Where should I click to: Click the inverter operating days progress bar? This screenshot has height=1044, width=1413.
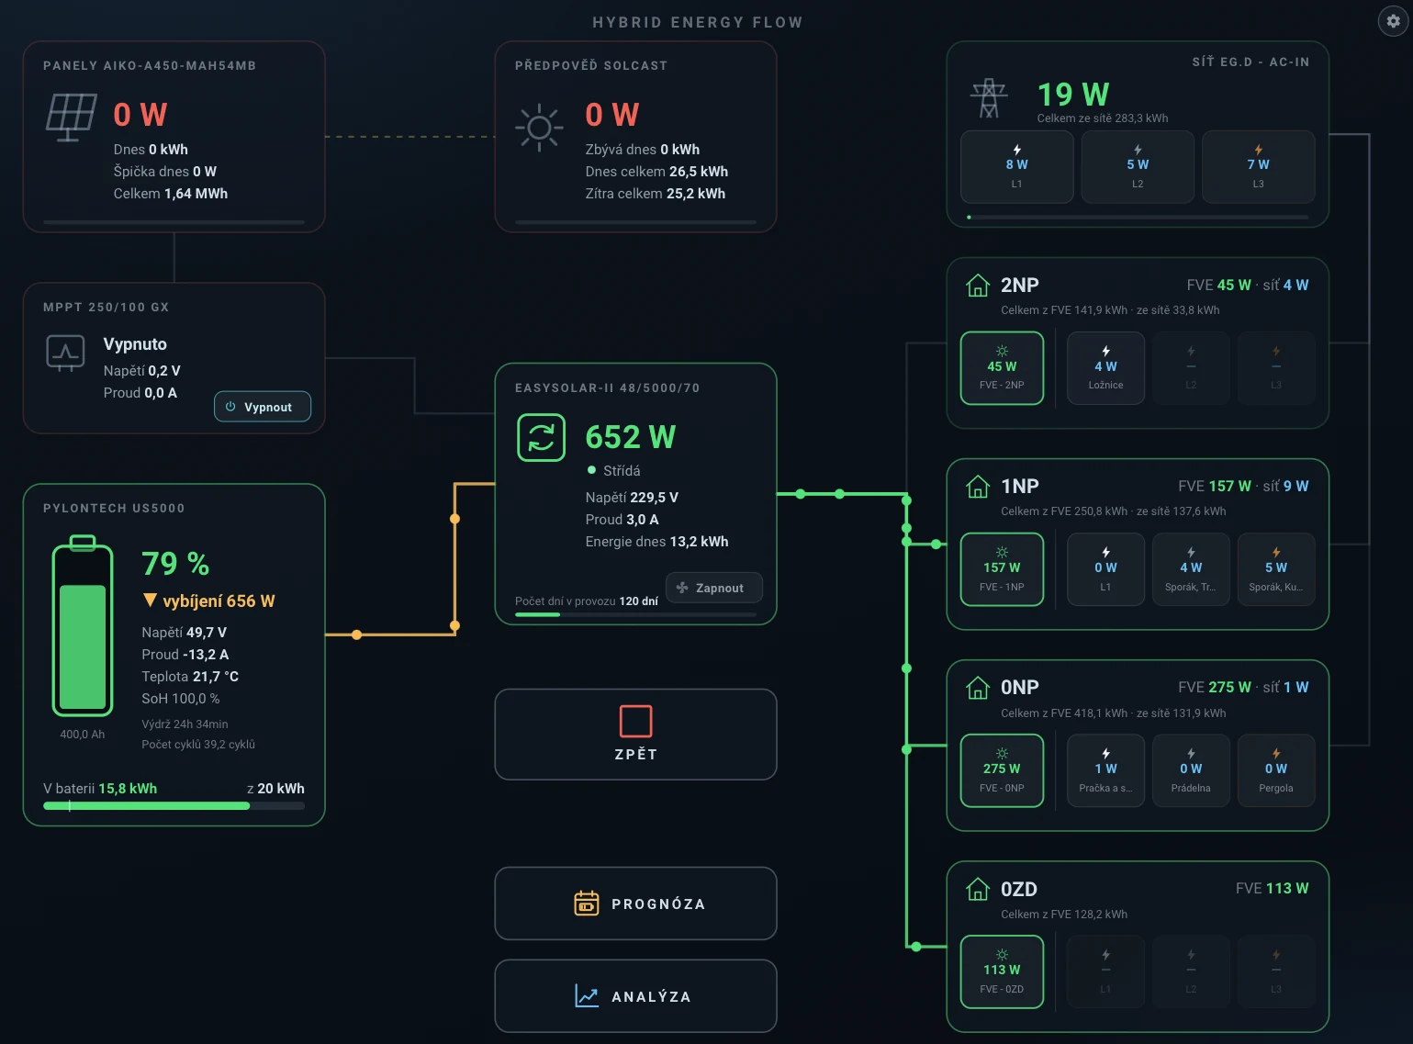(x=635, y=614)
